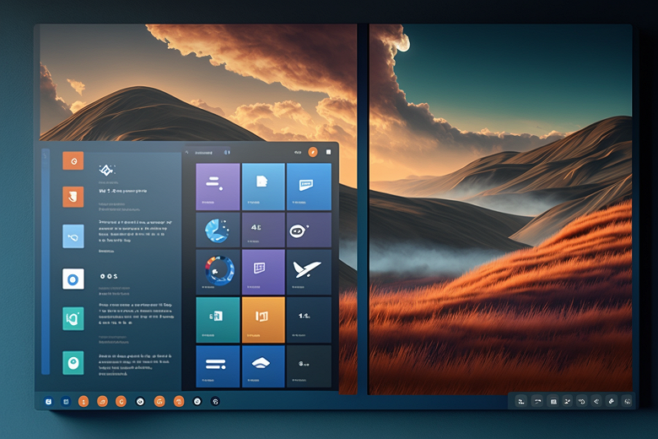
Task: Select the orange list icon with a circle
Action: tap(73, 161)
